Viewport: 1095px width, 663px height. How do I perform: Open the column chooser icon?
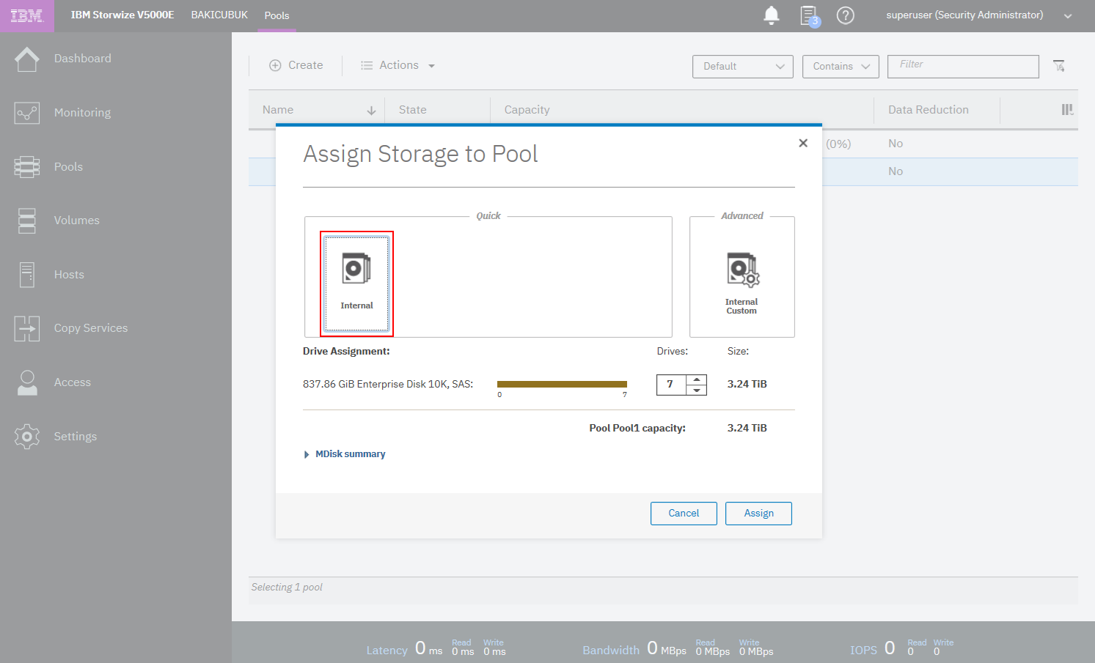[x=1067, y=110]
